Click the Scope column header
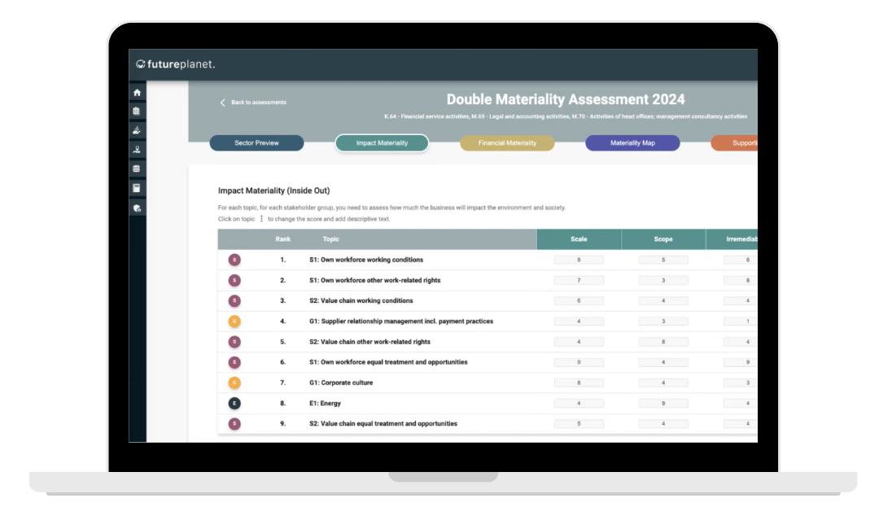The image size is (870, 507). pos(663,239)
